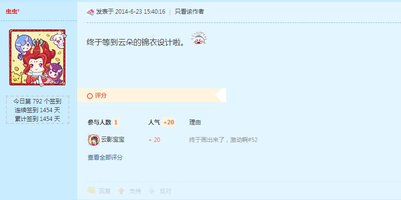Image resolution: width=401 pixels, height=200 pixels.
Task: Click the post timestamp 2014-6-23 15:40:16
Action: pyautogui.click(x=140, y=12)
